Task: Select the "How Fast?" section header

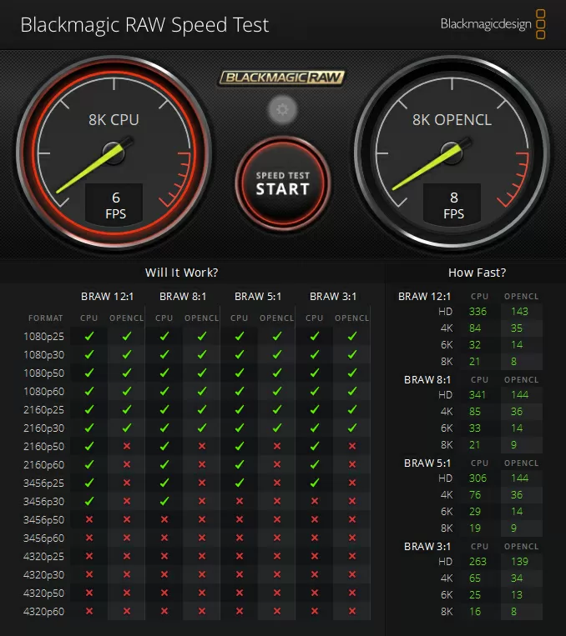Action: click(477, 273)
